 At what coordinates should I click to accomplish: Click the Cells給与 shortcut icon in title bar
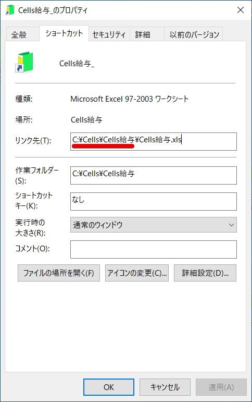[x=10, y=10]
